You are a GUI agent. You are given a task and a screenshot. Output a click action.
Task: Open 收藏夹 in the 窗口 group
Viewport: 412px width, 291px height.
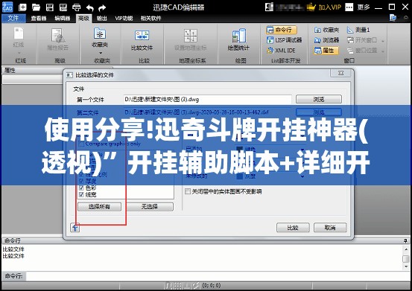(326, 30)
